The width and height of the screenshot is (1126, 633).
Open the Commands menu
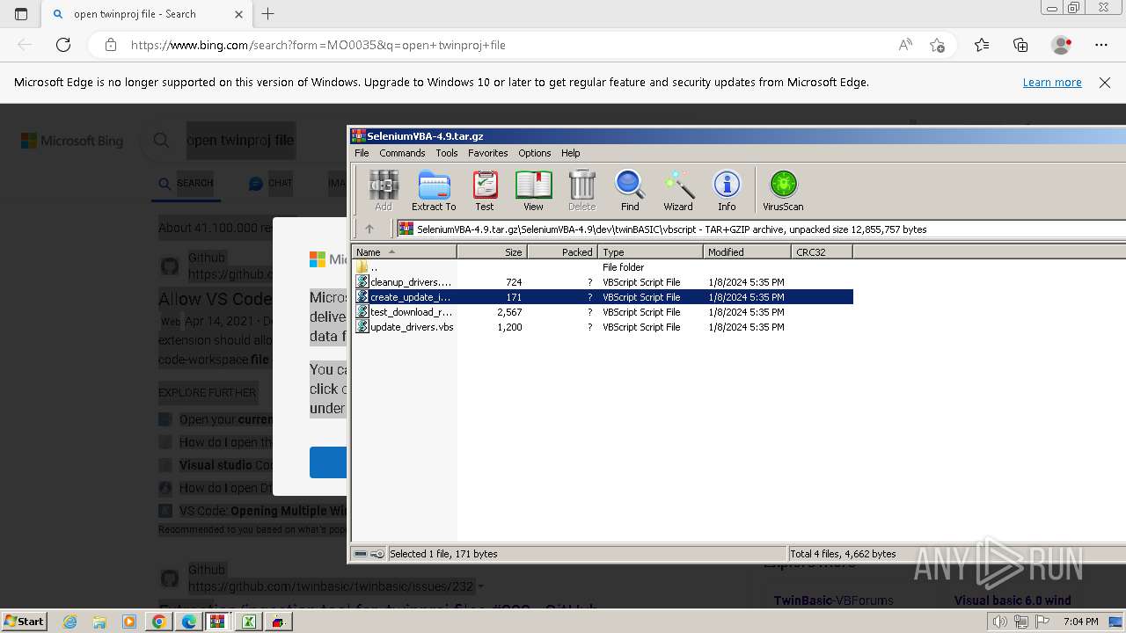pyautogui.click(x=402, y=153)
